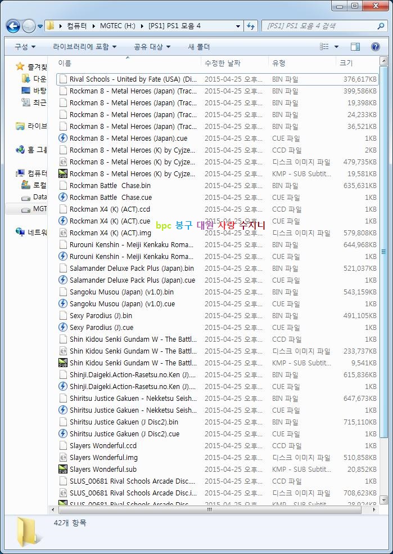
Task: Open recent locations dropdown beside Forward arrow
Action: pos(40,26)
